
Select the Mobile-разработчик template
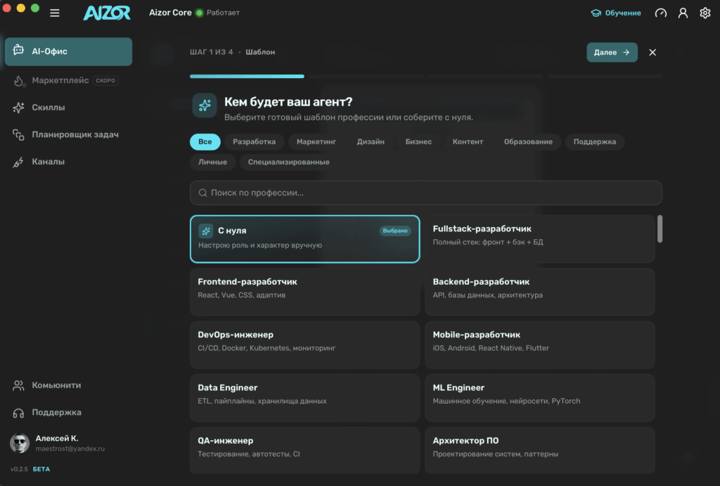coord(539,345)
